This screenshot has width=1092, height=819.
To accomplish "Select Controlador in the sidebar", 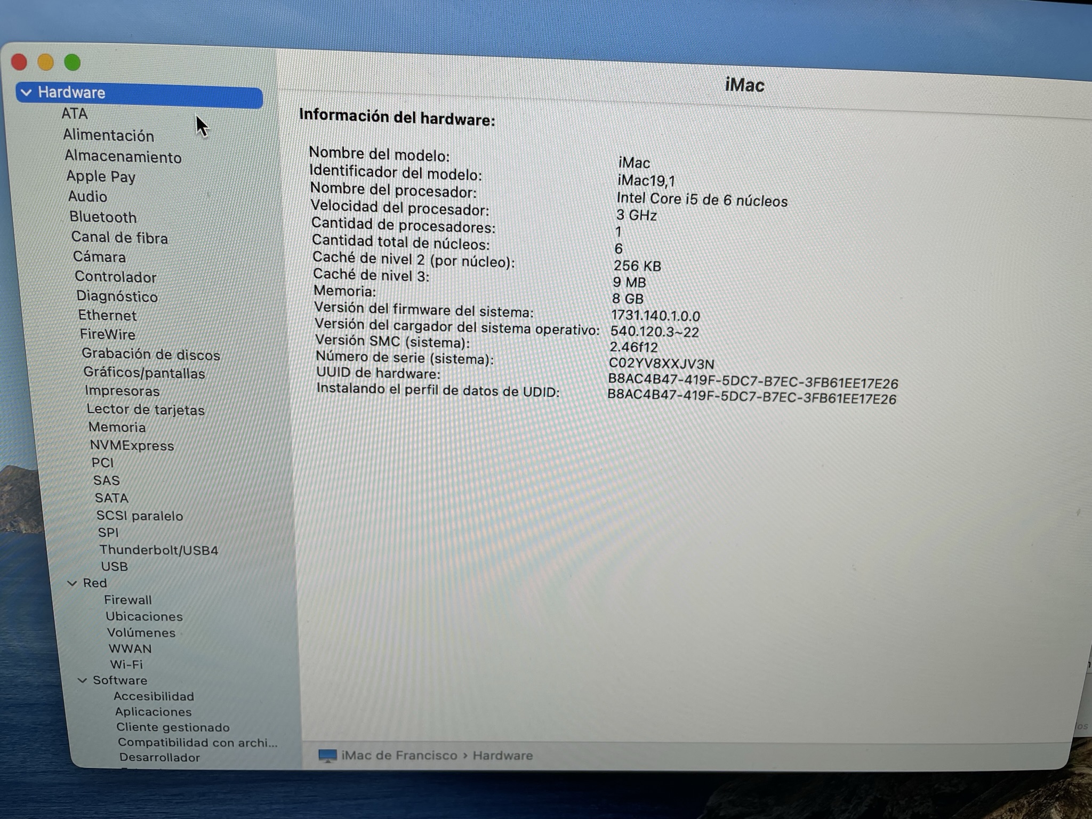I will (116, 277).
